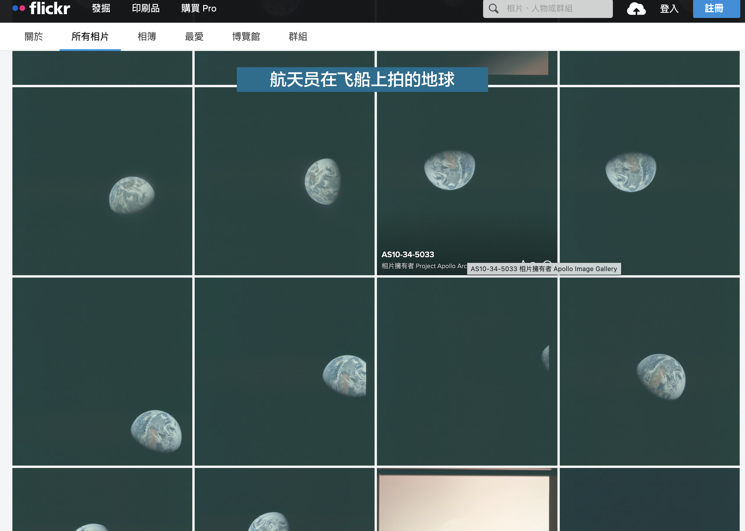Open the 最愛 tab
Screen dimensions: 745x531
(x=194, y=37)
